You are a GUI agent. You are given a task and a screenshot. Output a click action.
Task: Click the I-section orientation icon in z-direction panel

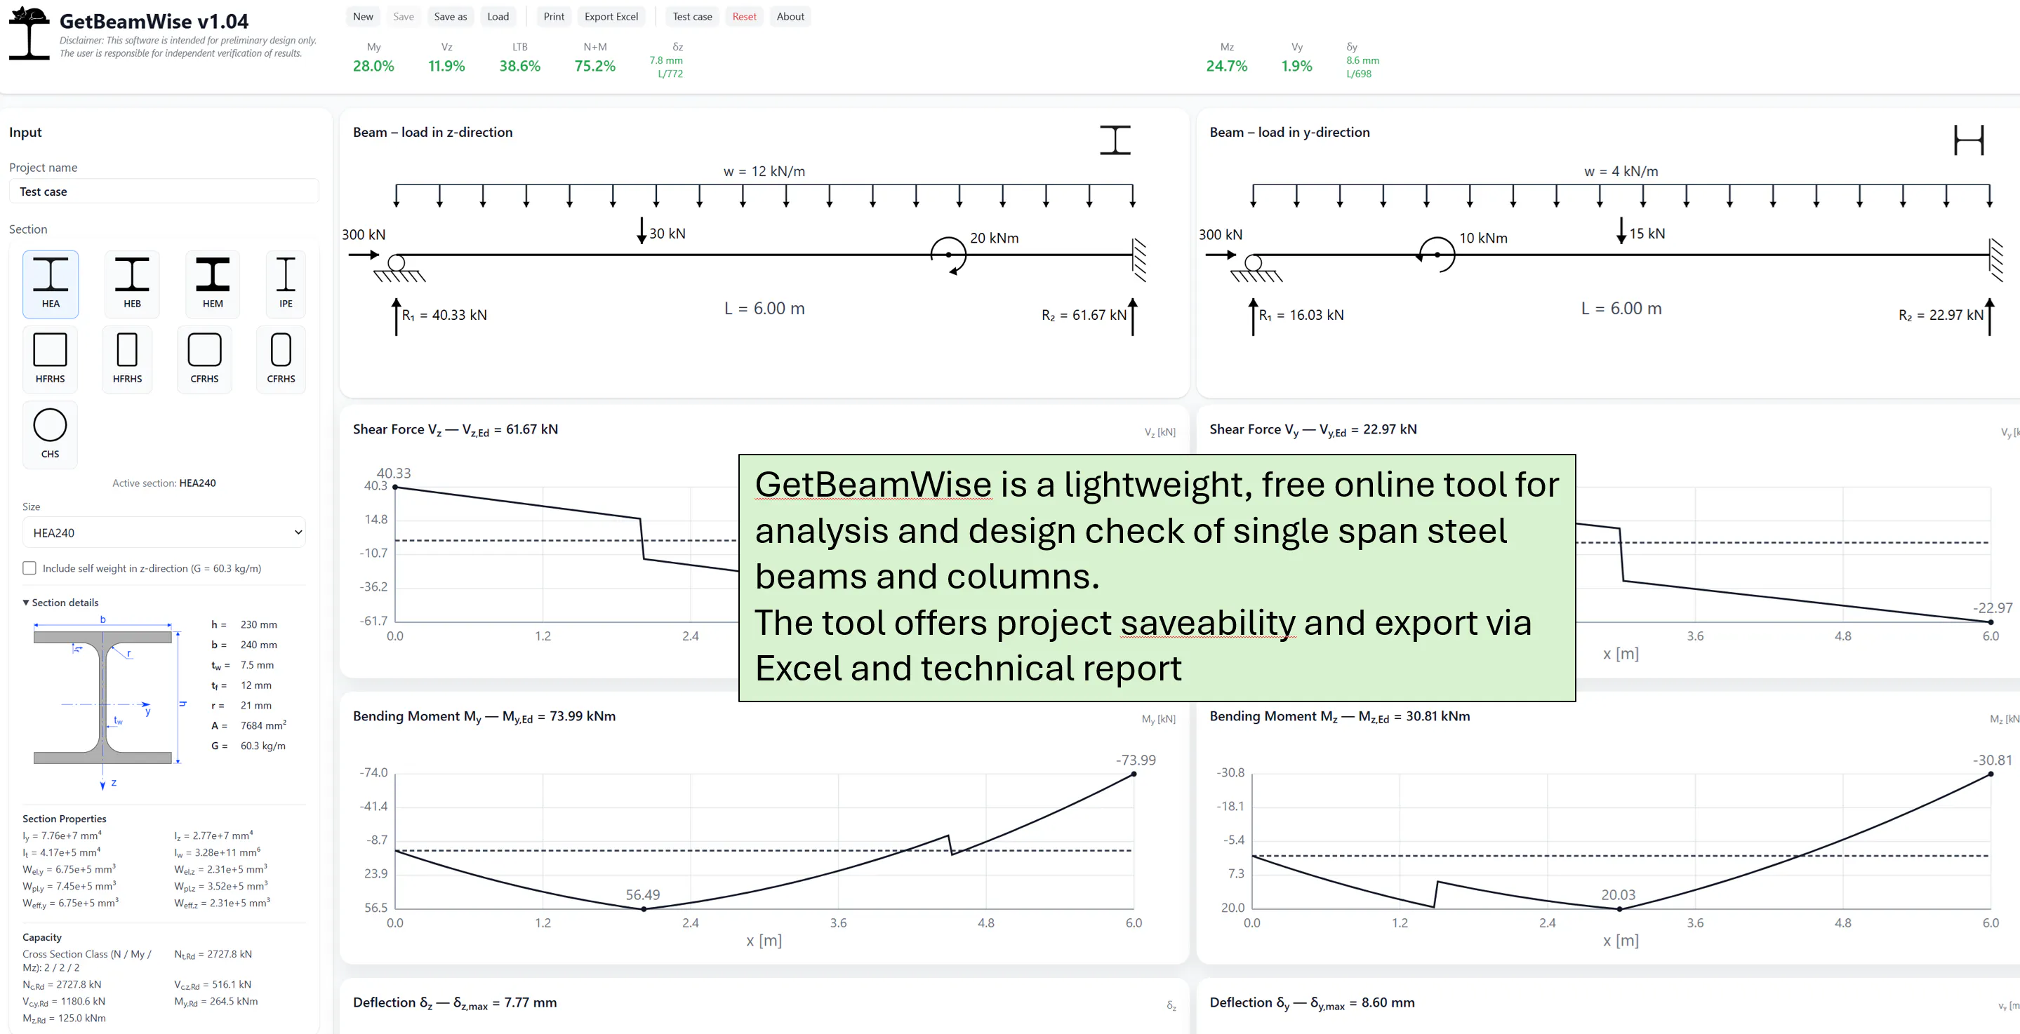tap(1115, 140)
